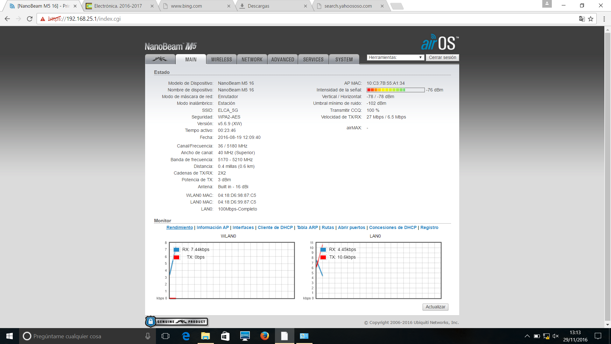Open the WIRELESS tab
Image resolution: width=611 pixels, height=344 pixels.
221,59
